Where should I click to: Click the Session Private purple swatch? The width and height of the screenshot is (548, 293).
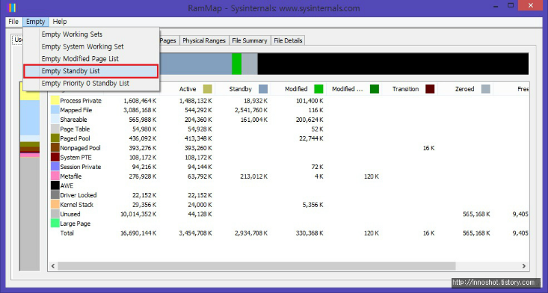click(55, 166)
